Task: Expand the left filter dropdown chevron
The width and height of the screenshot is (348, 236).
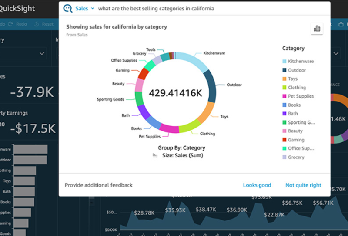Action: (42, 53)
